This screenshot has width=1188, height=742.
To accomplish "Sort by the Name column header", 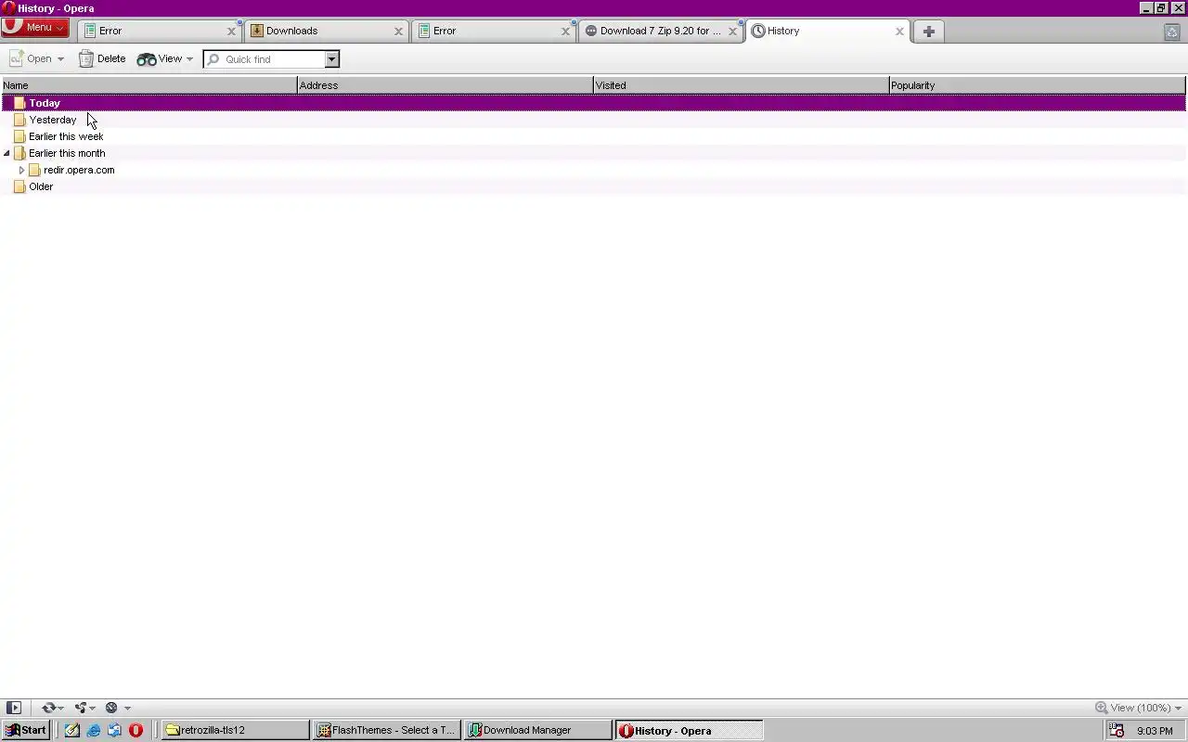I will (x=148, y=85).
